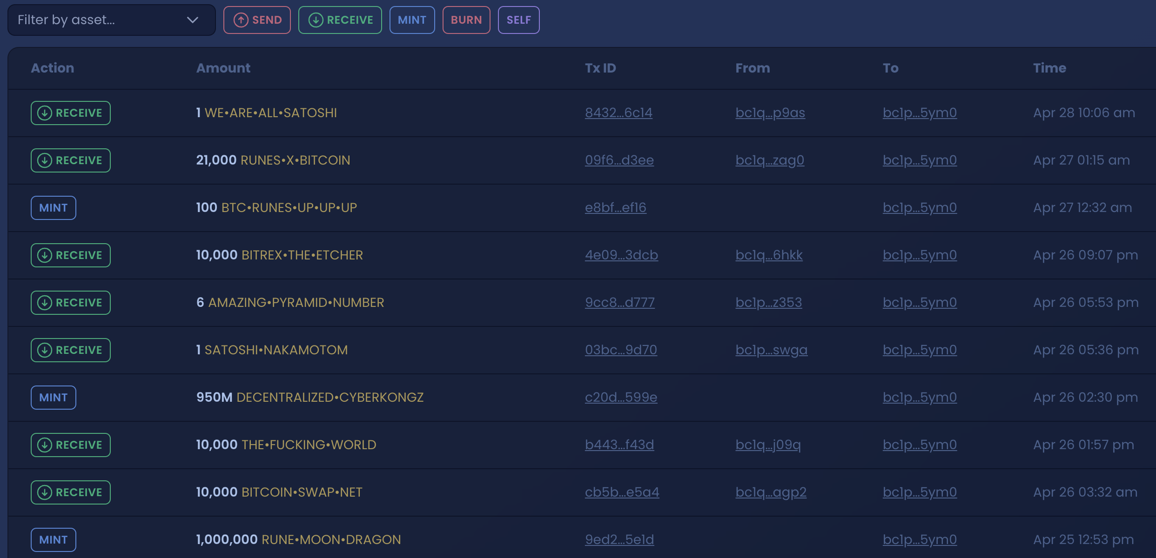Open transaction c20d...599e
This screenshot has width=1156, height=558.
621,397
